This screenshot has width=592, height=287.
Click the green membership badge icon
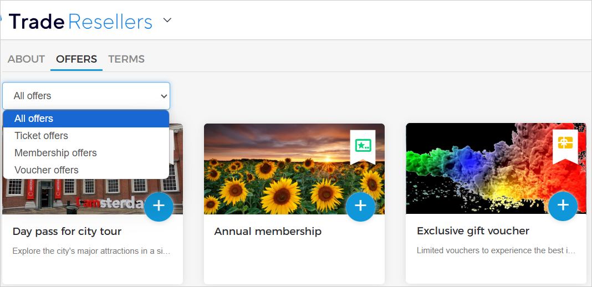point(363,146)
